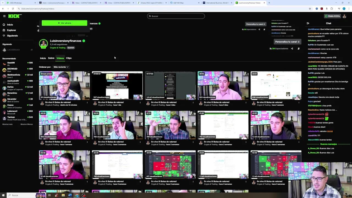Open channel LACOBRAAA from Siguiendo list
This screenshot has width=352, height=198.
click(x=13, y=50)
